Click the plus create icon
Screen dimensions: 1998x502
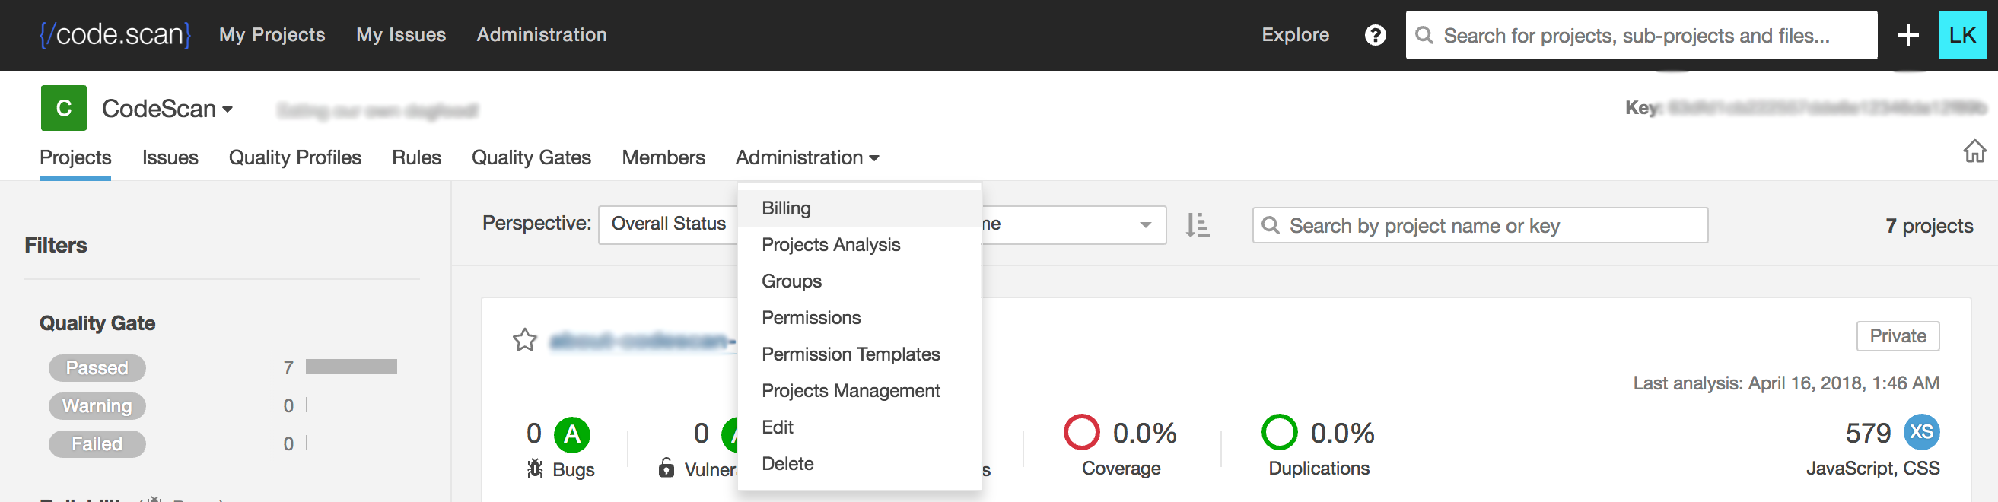pyautogui.click(x=1907, y=35)
